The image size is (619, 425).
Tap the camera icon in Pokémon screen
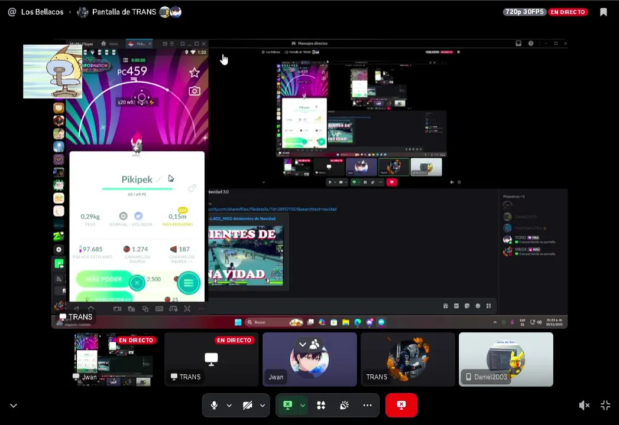coord(195,91)
